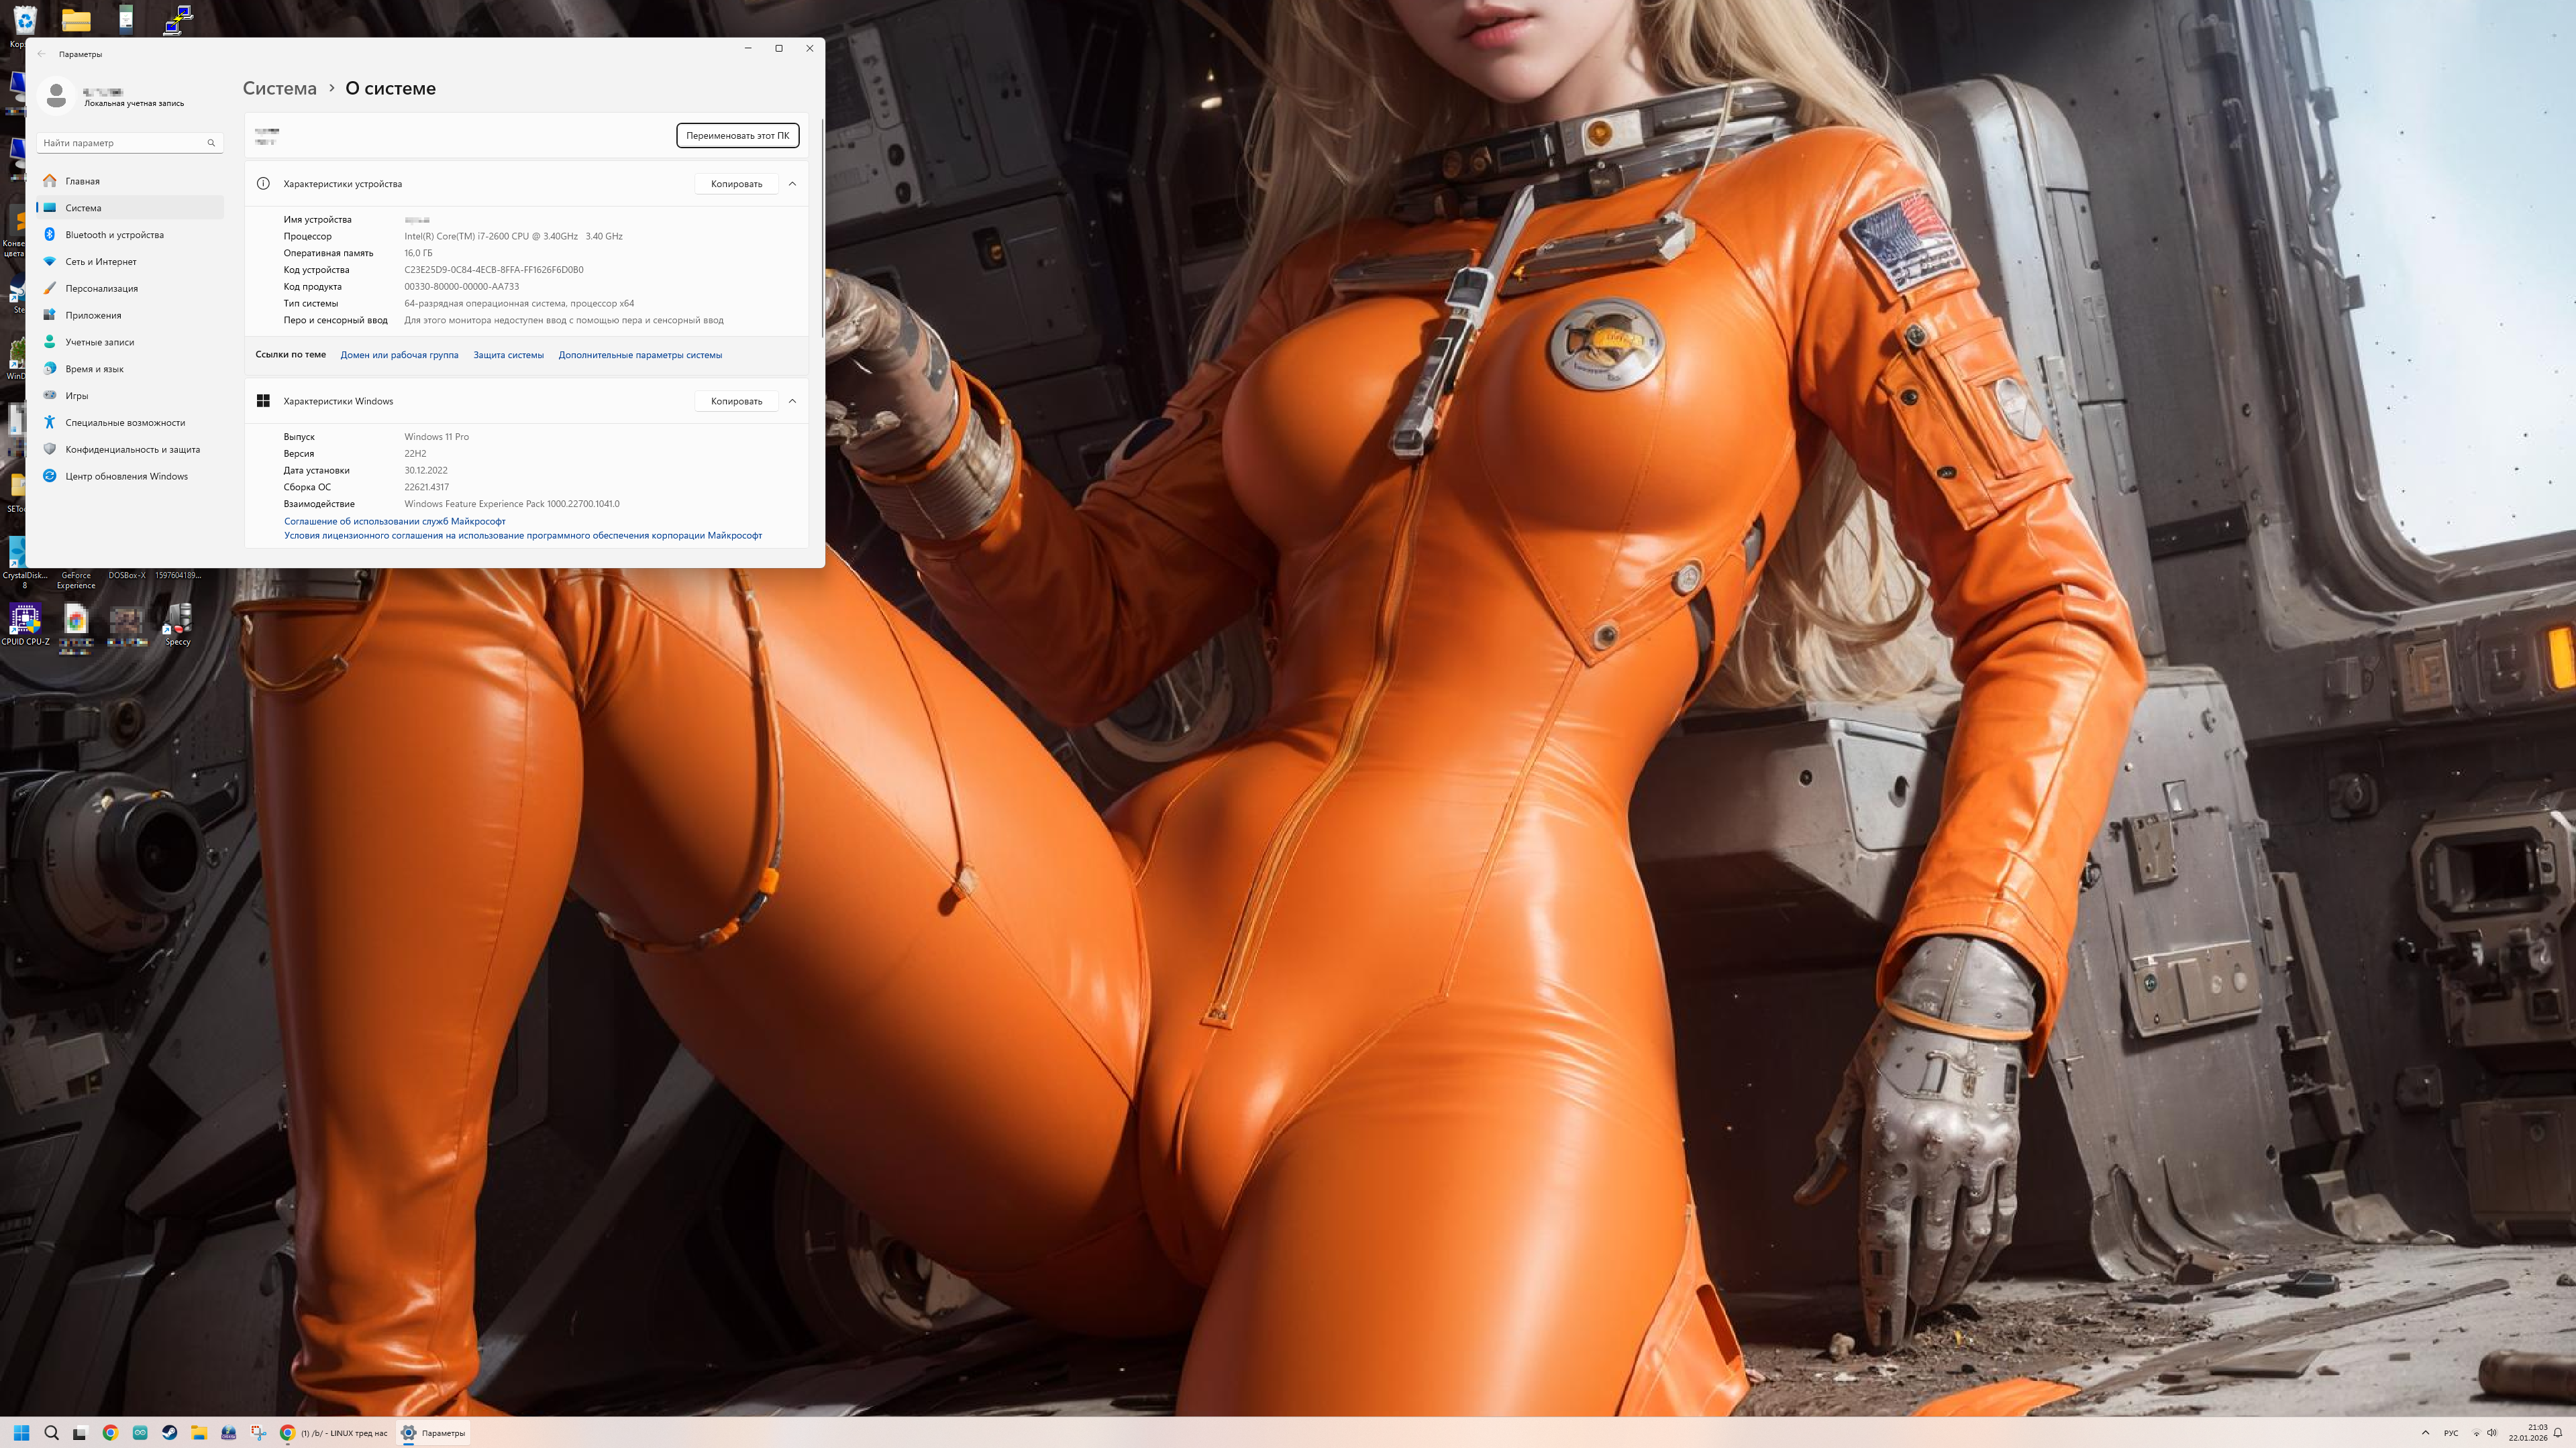Open Arduino IDE from taskbar
The width and height of the screenshot is (2576, 1448).
point(140,1432)
